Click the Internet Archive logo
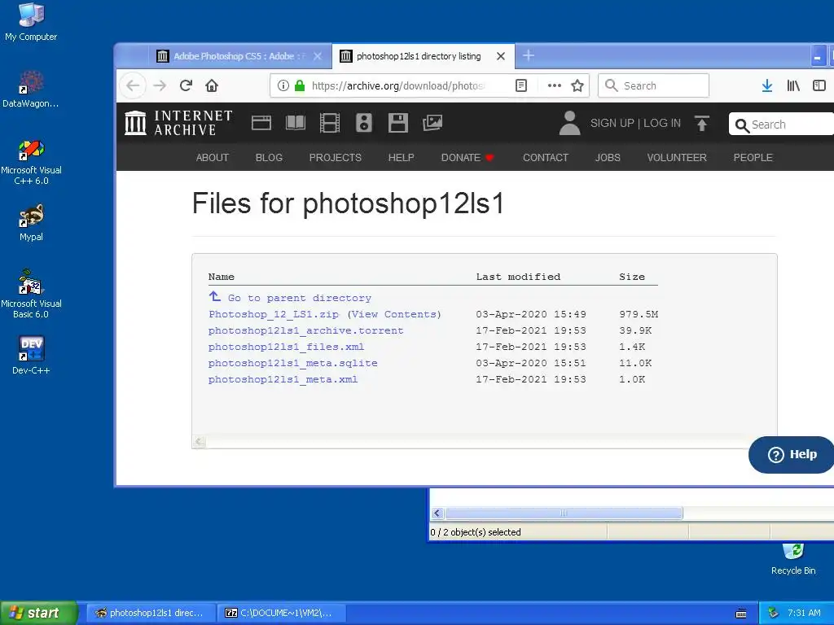Image resolution: width=834 pixels, height=625 pixels. point(178,124)
